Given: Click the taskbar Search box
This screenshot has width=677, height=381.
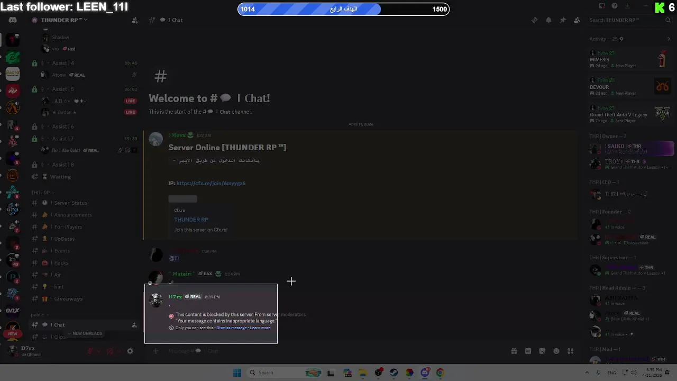Looking at the screenshot, I should coord(286,373).
